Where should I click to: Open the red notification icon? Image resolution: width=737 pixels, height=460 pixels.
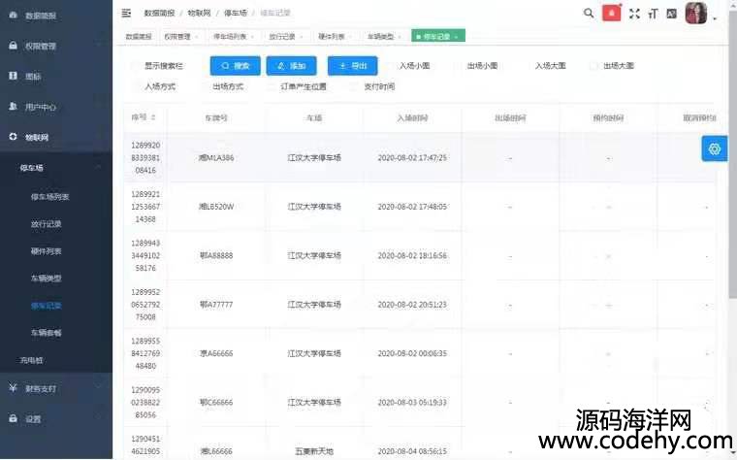coord(612,14)
